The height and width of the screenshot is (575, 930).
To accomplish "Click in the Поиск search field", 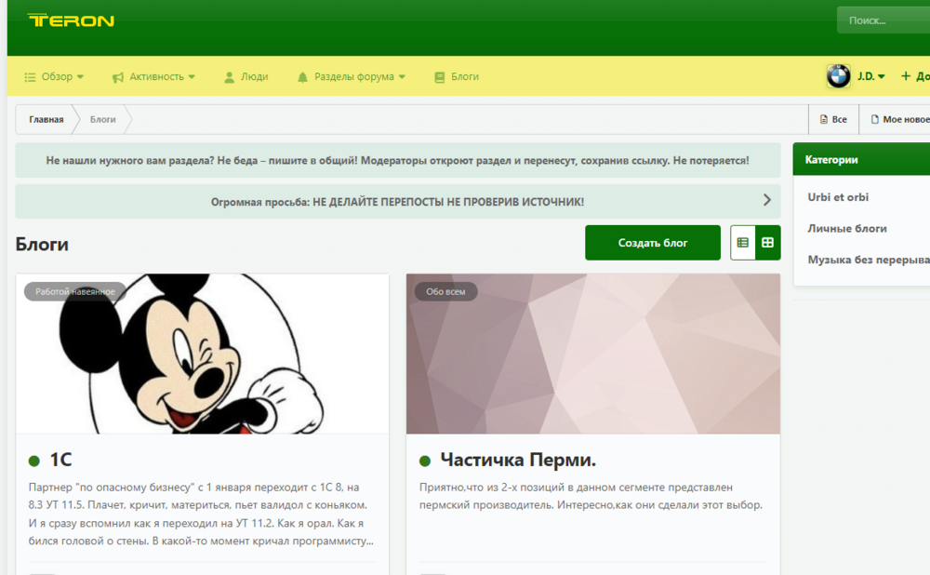I will 883,20.
